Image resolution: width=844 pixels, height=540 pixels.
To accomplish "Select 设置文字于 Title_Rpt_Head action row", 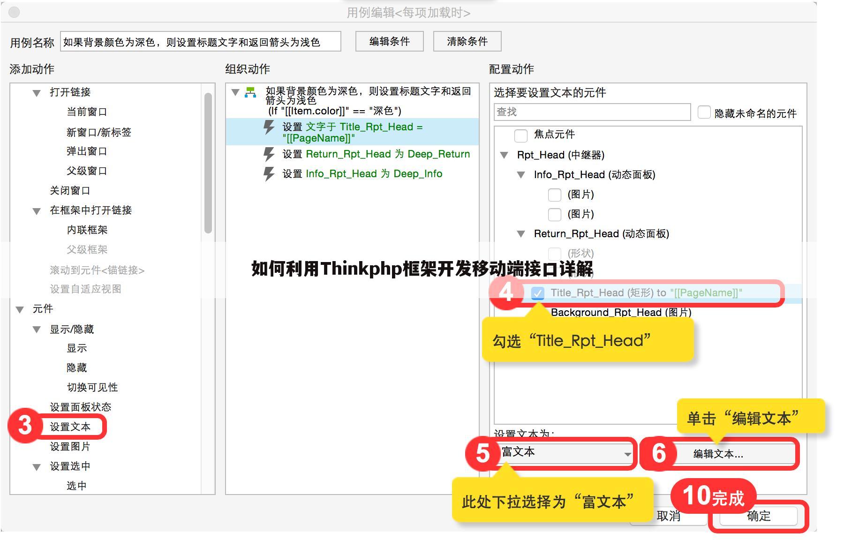I will [352, 132].
